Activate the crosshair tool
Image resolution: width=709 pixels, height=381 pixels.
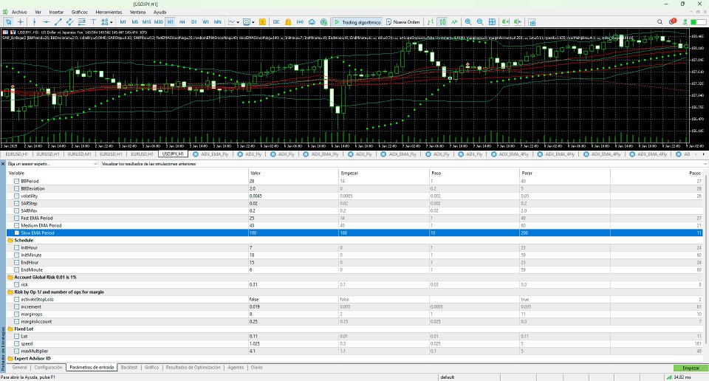tap(21, 21)
